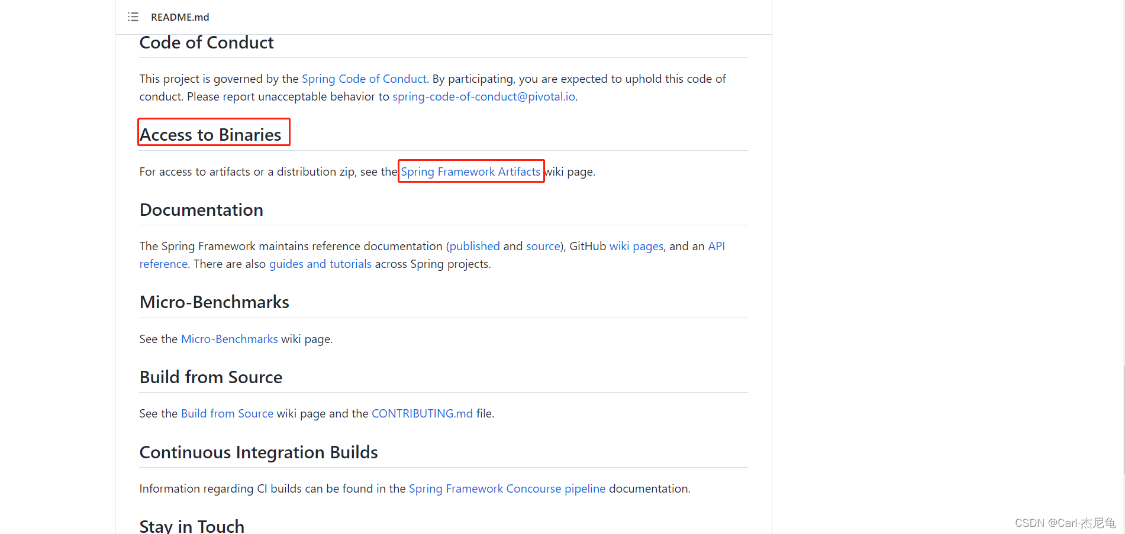The image size is (1125, 534).
Task: Click the page's vertical scrollbar thumb
Action: (x=1123, y=420)
